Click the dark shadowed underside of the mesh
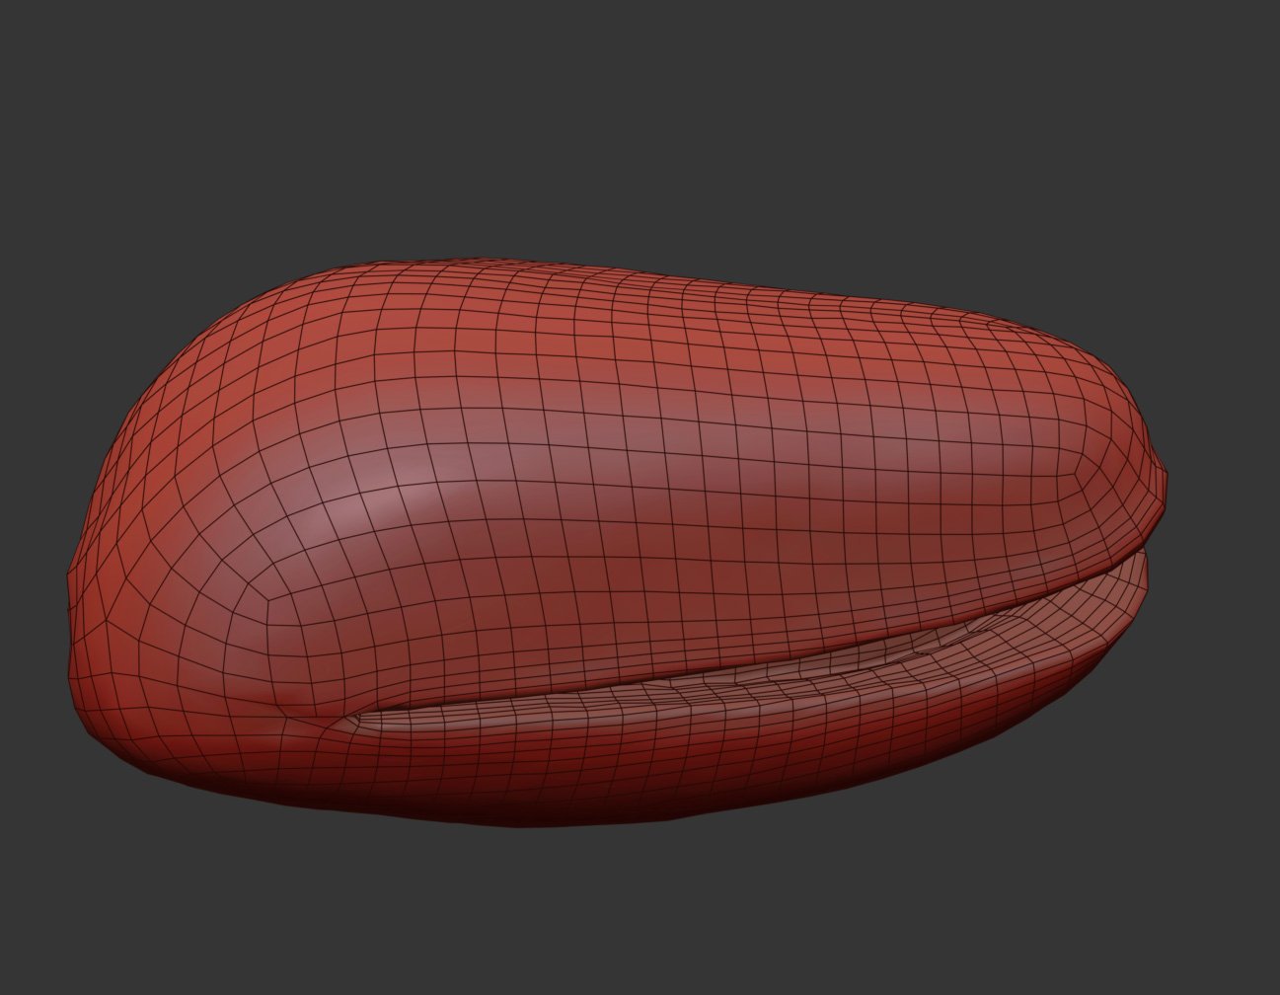Image resolution: width=1280 pixels, height=995 pixels. pos(553,804)
